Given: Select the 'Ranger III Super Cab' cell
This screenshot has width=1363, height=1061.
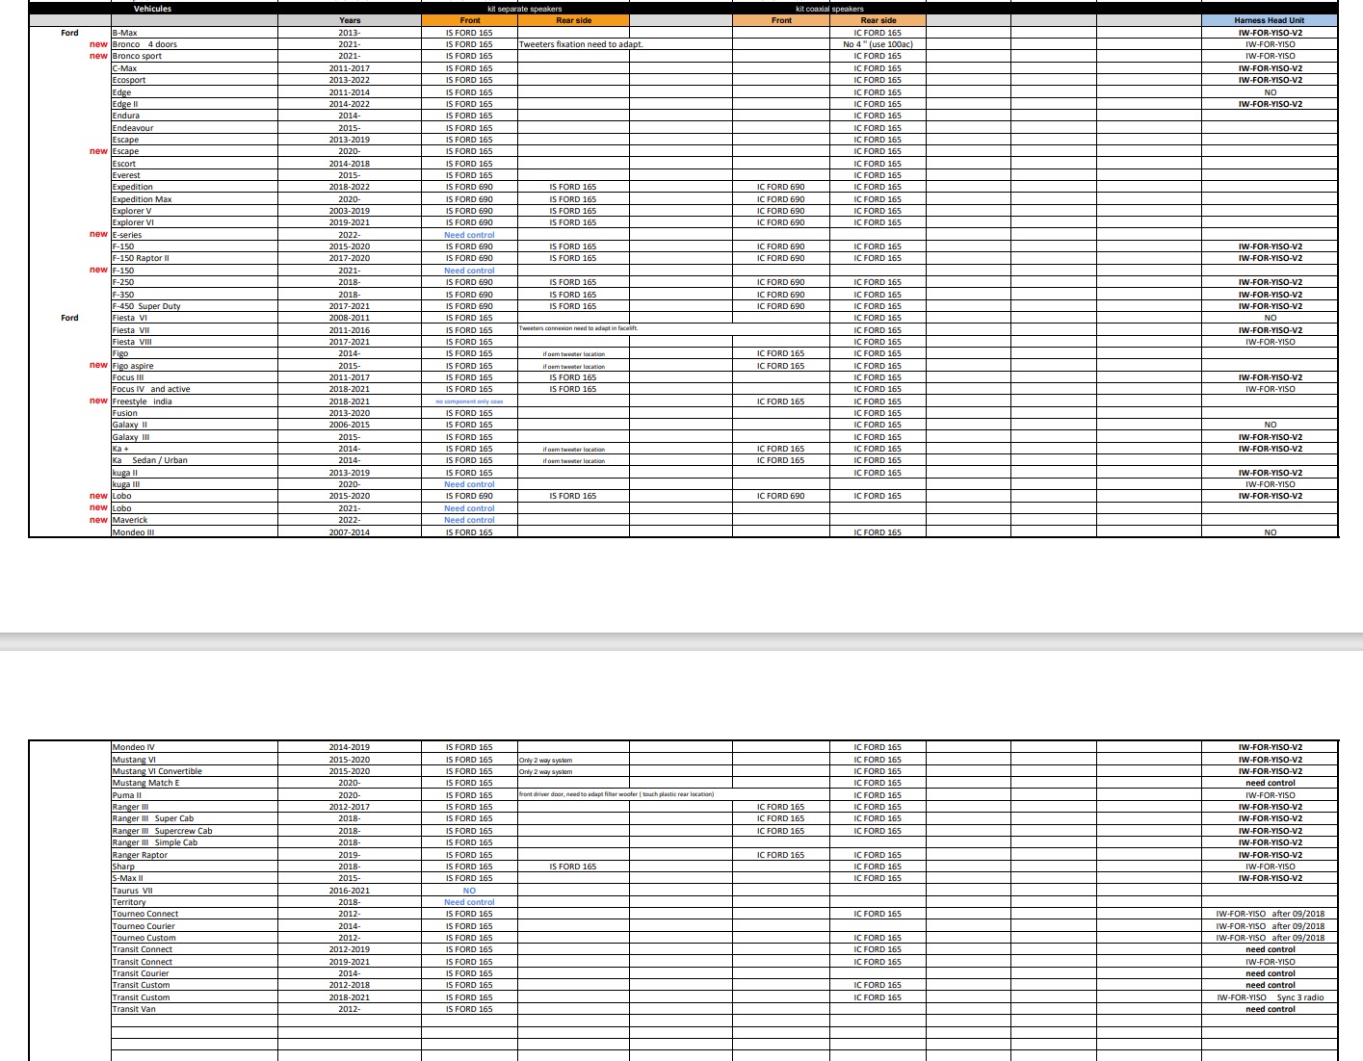Looking at the screenshot, I should (x=195, y=818).
